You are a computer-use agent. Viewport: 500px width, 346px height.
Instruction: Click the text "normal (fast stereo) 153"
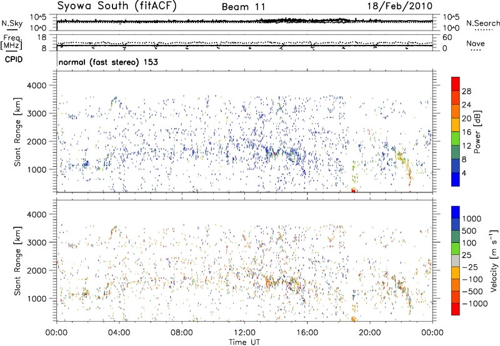(x=108, y=62)
